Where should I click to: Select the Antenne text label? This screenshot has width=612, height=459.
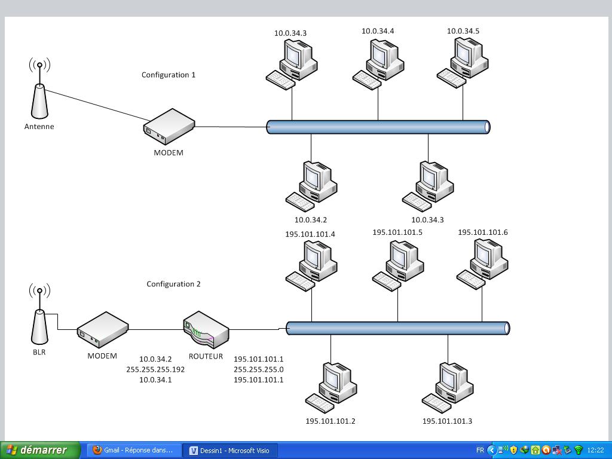39,127
